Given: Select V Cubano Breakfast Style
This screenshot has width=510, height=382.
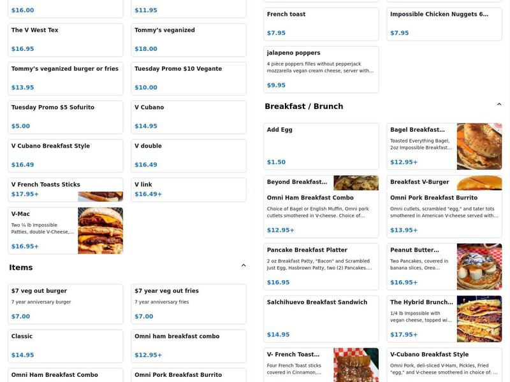Looking at the screenshot, I should coord(65,155).
